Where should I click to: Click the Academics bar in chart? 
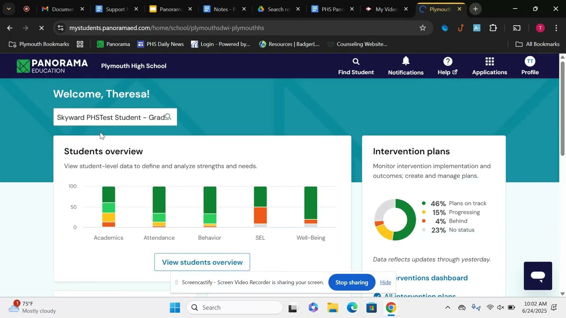(108, 207)
